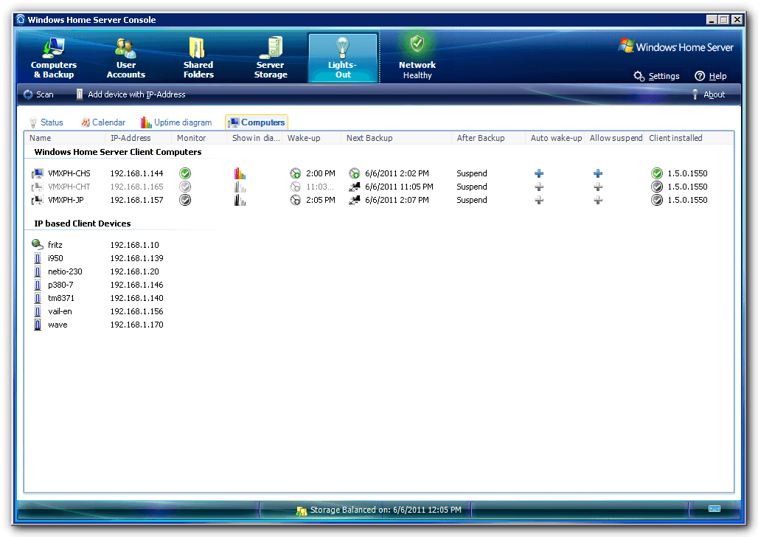Click the IP based Client Devices group header
The image size is (758, 537).
(82, 224)
